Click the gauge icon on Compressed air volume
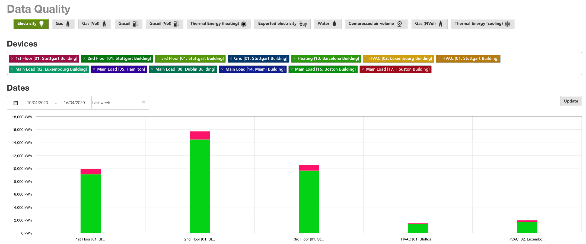The image size is (586, 244). [x=399, y=24]
